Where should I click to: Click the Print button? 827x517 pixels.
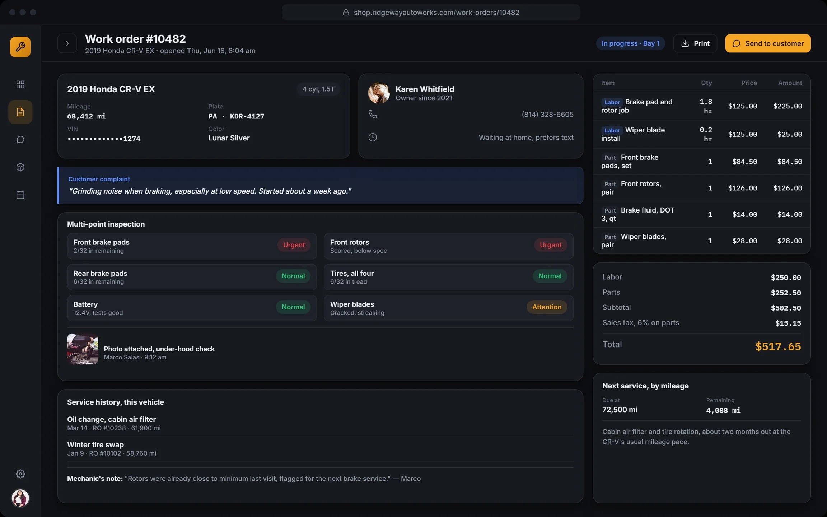695,43
